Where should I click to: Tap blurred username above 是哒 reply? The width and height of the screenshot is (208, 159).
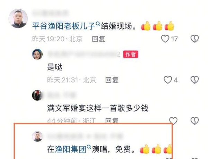point(84,54)
